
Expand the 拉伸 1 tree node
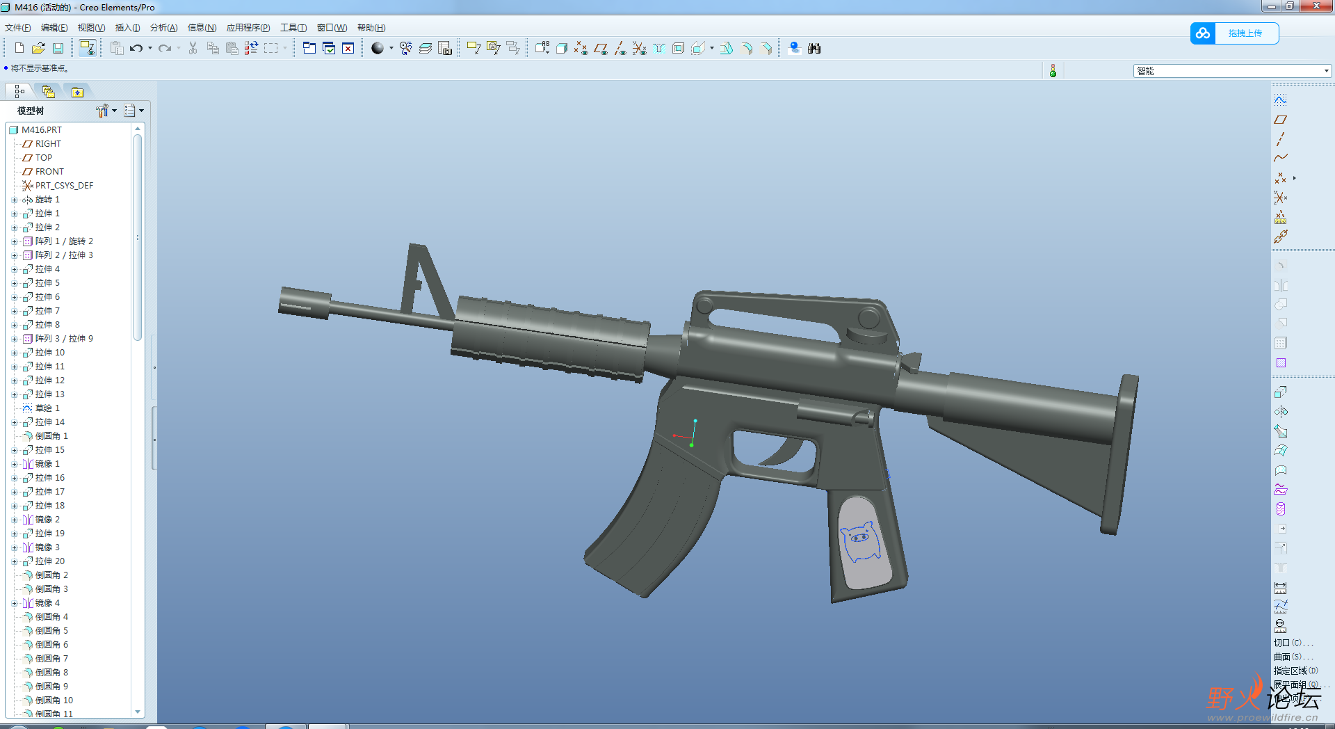[15, 214]
